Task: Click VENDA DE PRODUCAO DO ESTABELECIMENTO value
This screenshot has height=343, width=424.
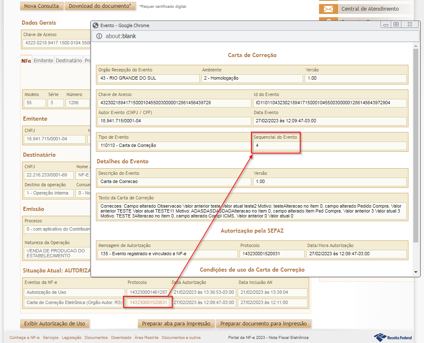Action: click(57, 253)
